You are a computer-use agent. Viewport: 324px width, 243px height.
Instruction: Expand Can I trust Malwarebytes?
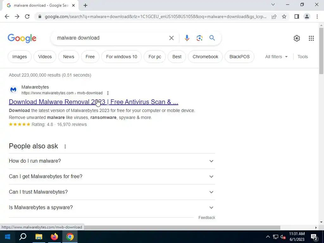(x=112, y=192)
